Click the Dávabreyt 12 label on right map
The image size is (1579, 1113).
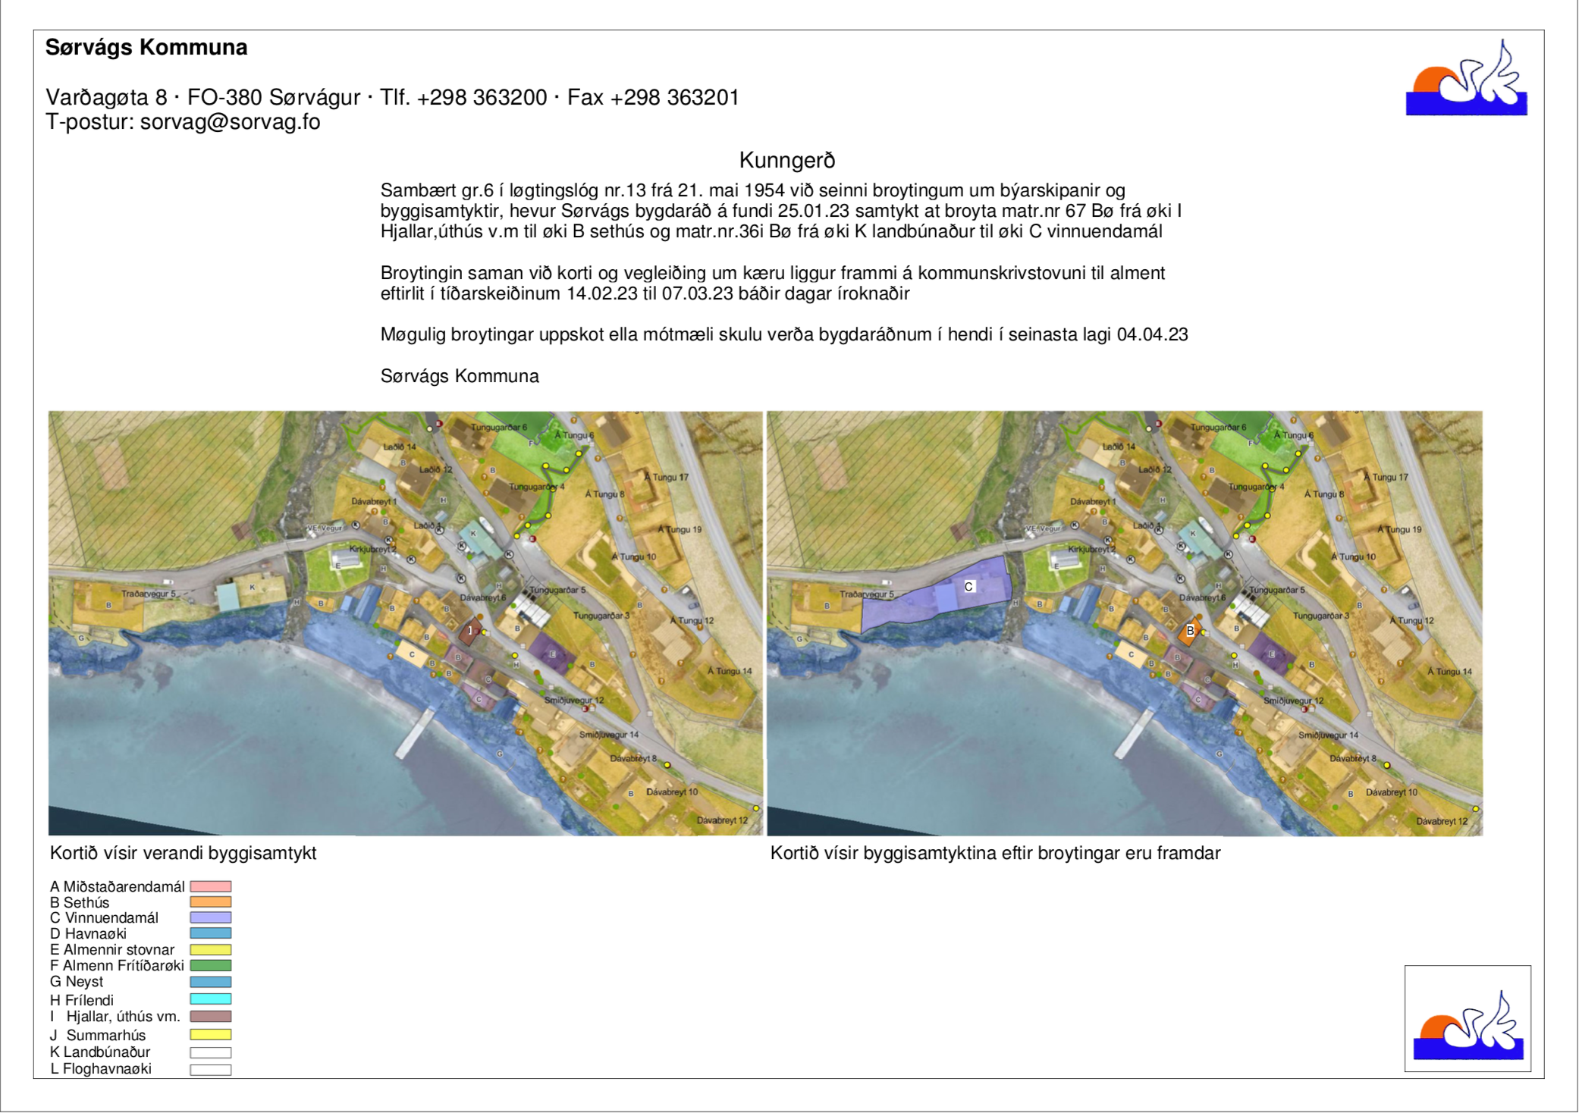pos(1442,821)
